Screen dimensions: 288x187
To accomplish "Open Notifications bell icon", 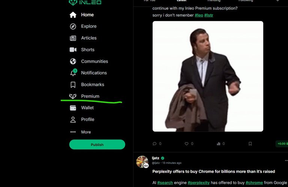I will 73,73.
